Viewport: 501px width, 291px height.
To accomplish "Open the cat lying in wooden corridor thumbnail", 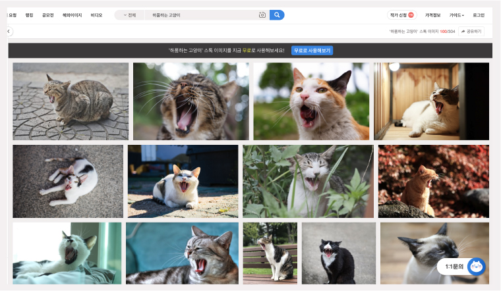I will [431, 101].
